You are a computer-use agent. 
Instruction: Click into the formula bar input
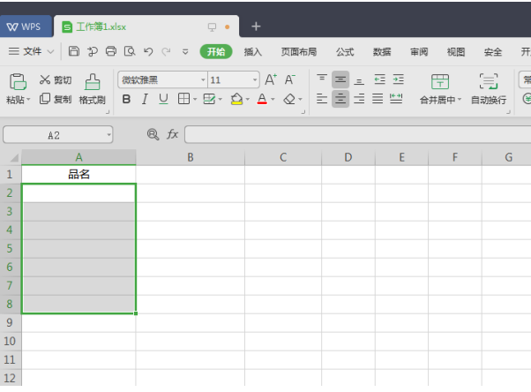pyautogui.click(x=357, y=134)
